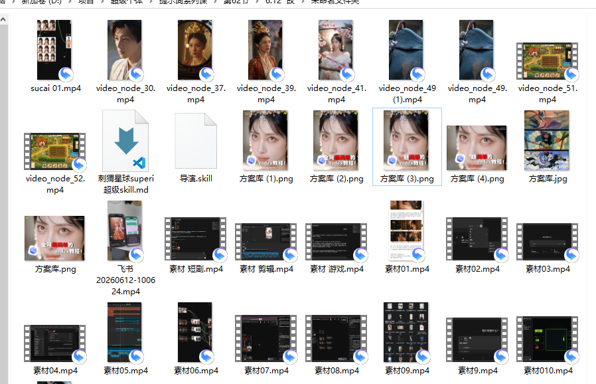This screenshot has width=596, height=384.
Task: Select the 素材04.mp4 video icon
Action: click(54, 343)
